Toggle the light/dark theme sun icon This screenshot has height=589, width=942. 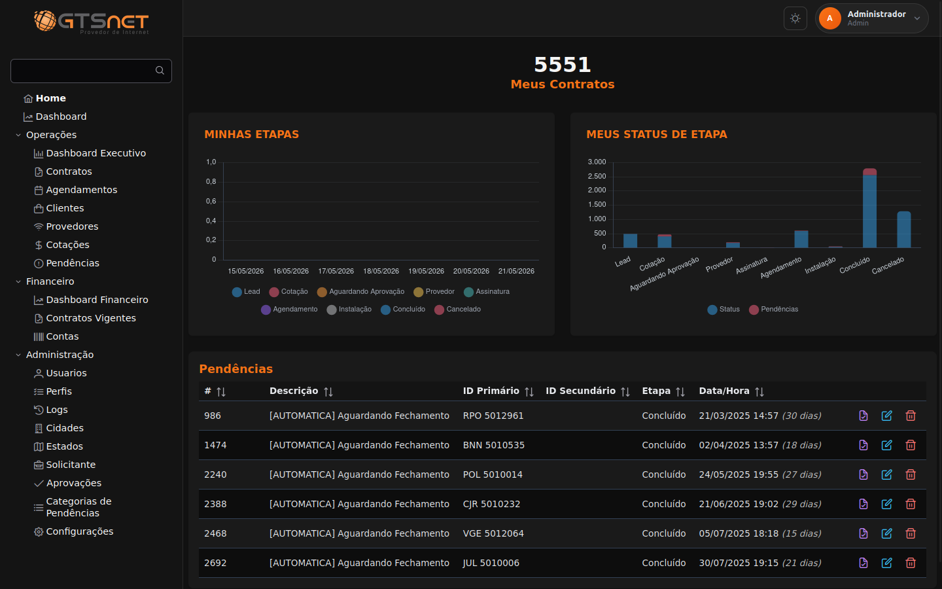795,18
